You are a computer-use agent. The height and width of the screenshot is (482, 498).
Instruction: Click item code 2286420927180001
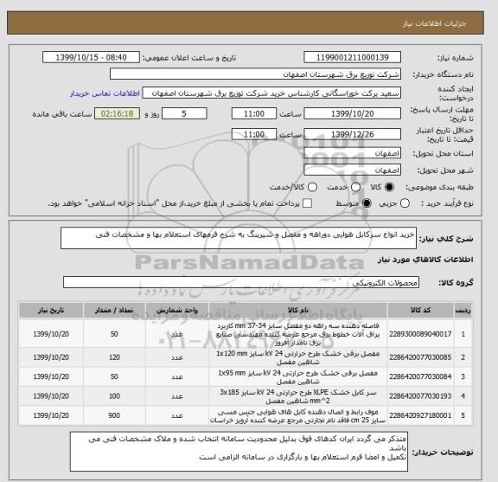pyautogui.click(x=420, y=415)
